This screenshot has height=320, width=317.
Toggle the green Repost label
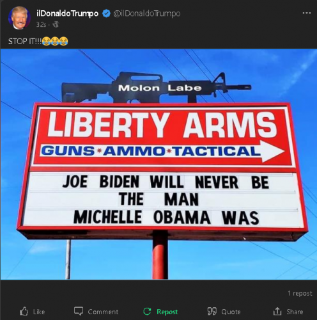pyautogui.click(x=167, y=312)
